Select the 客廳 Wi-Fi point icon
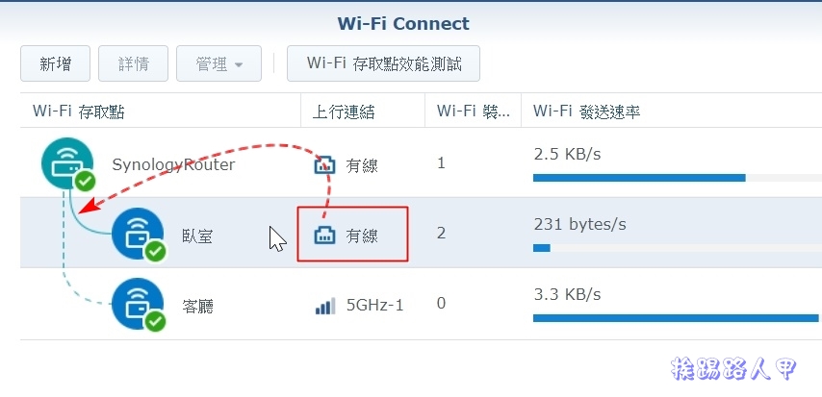The width and height of the screenshot is (822, 397). 138,303
